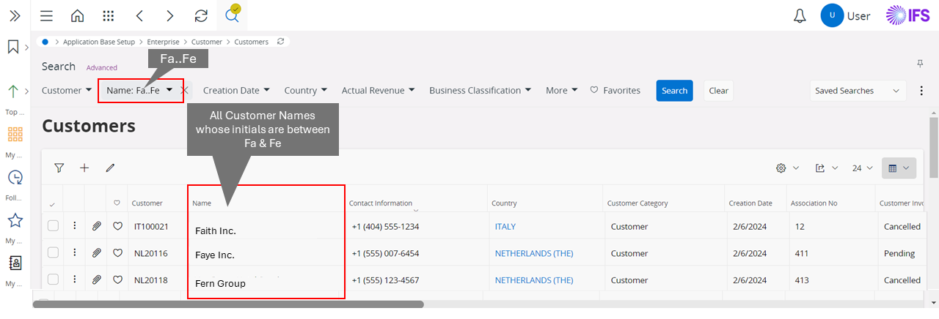
Task: Go to Customers breadcrumb
Action: [251, 42]
